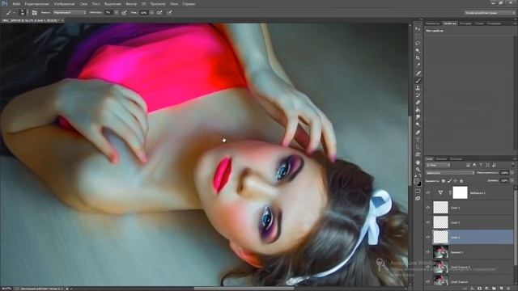Image resolution: width=518 pixels, height=291 pixels.
Task: Click the background color swatch
Action: pyautogui.click(x=419, y=184)
